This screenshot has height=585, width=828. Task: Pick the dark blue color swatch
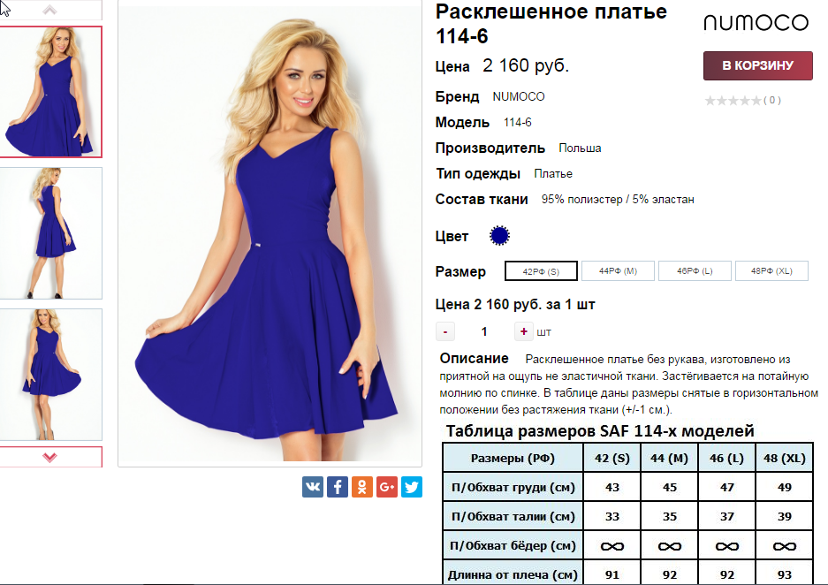[x=499, y=235]
